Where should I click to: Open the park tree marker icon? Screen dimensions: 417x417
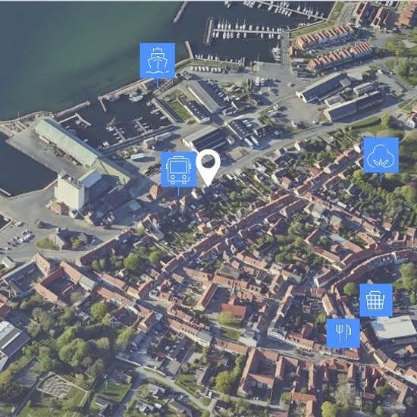[x=381, y=155]
